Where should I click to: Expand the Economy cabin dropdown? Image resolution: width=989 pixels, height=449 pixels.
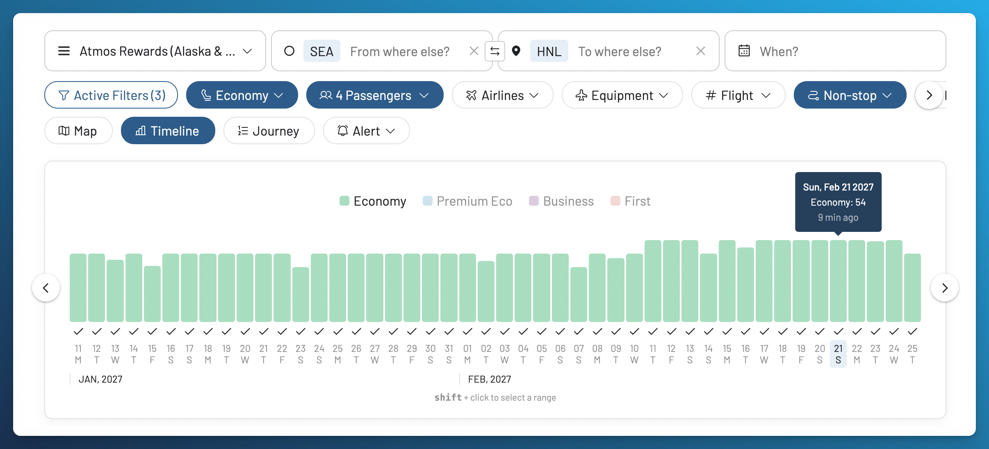pyautogui.click(x=242, y=95)
